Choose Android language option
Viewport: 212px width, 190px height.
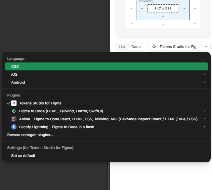tap(106, 82)
